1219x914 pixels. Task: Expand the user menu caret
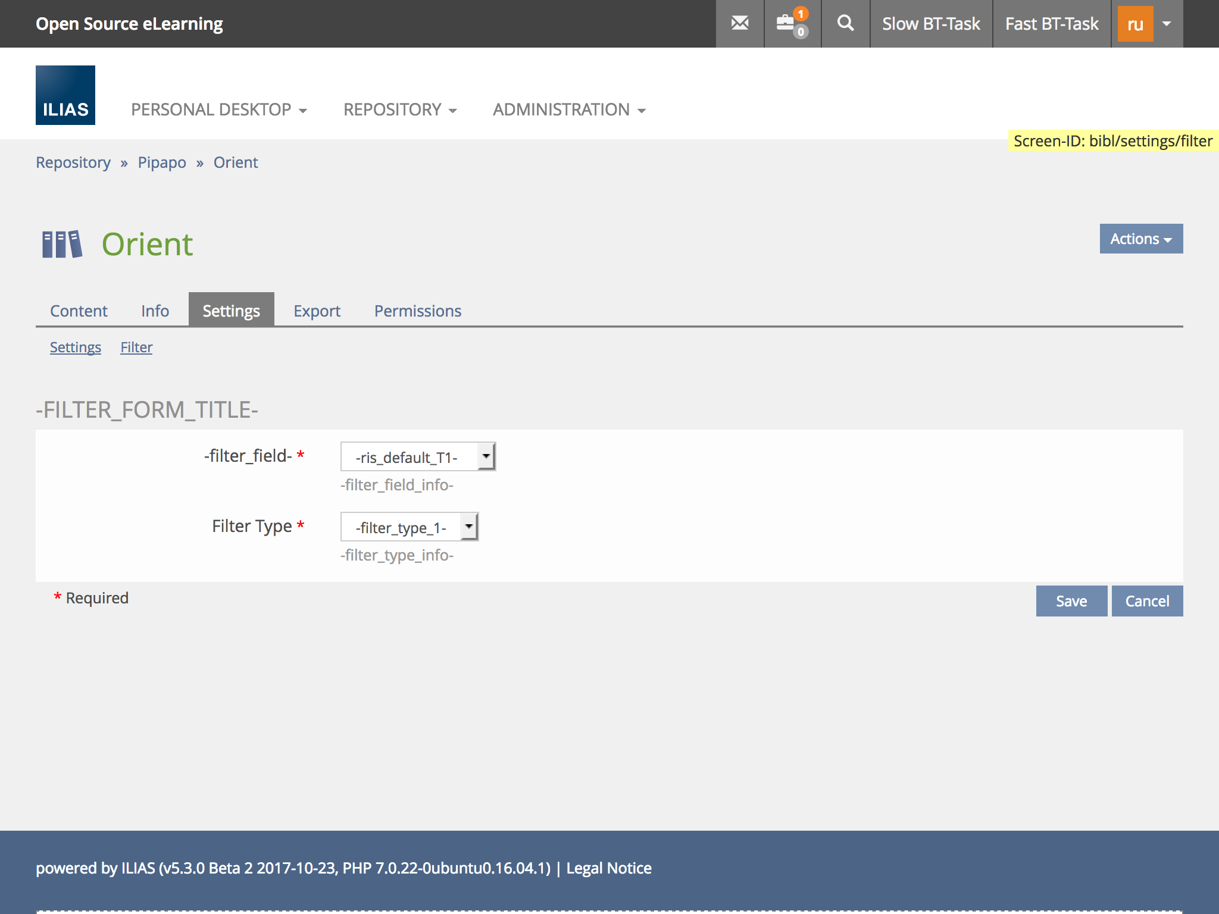1167,24
